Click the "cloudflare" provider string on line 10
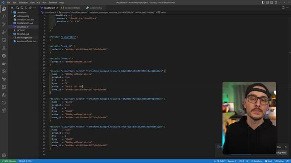The width and height of the screenshot is (291, 163). [69, 37]
